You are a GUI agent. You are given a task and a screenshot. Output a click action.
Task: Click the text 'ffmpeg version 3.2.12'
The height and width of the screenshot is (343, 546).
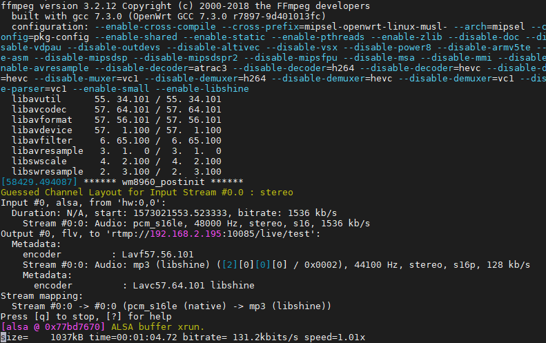59,6
